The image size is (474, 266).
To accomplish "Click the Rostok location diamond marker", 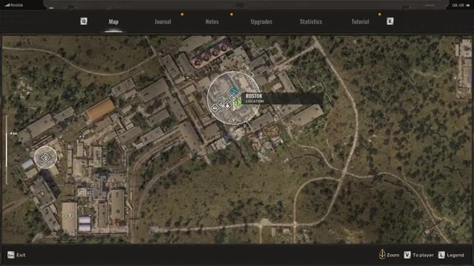I will (x=234, y=98).
